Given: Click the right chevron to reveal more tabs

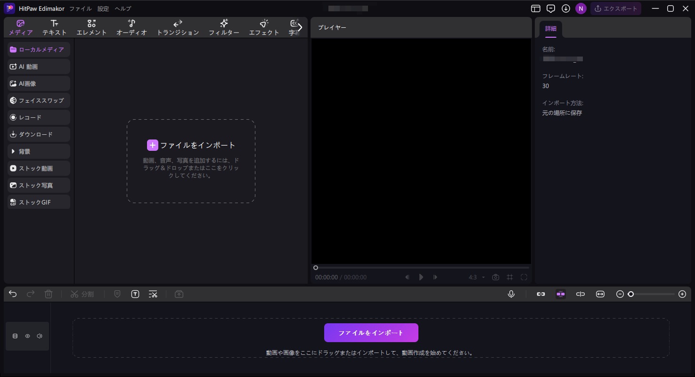Looking at the screenshot, I should pos(300,27).
